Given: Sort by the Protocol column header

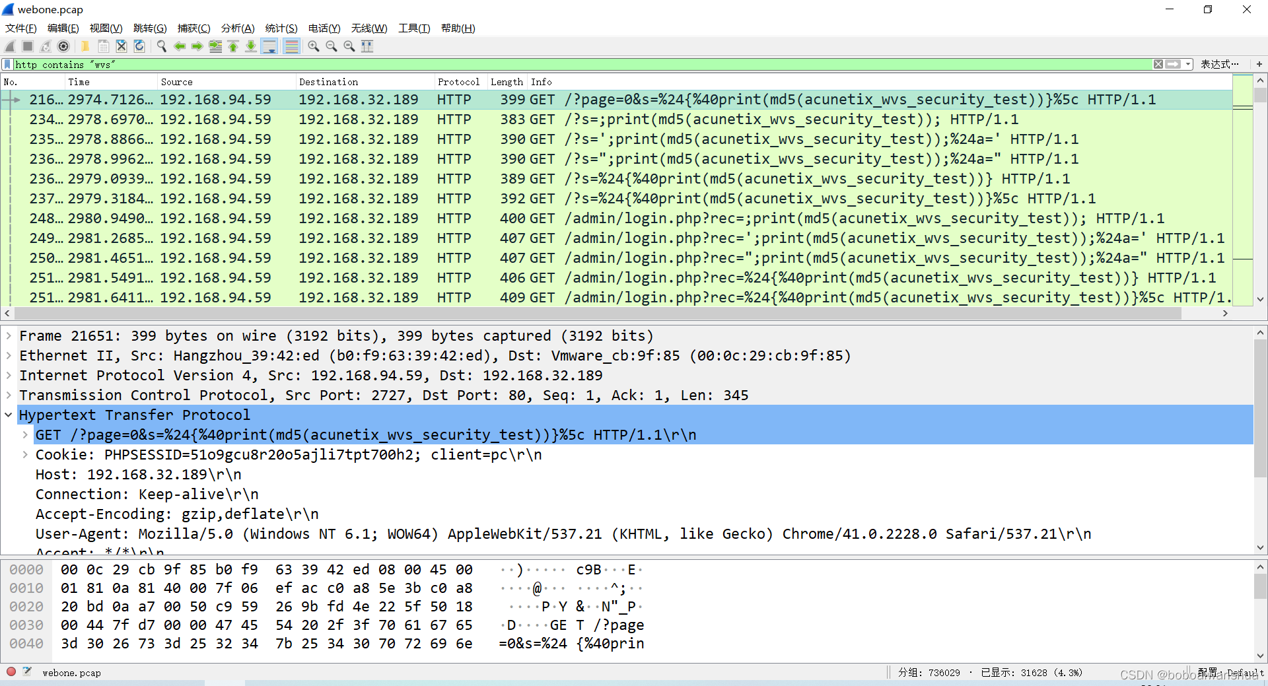Looking at the screenshot, I should 461,82.
